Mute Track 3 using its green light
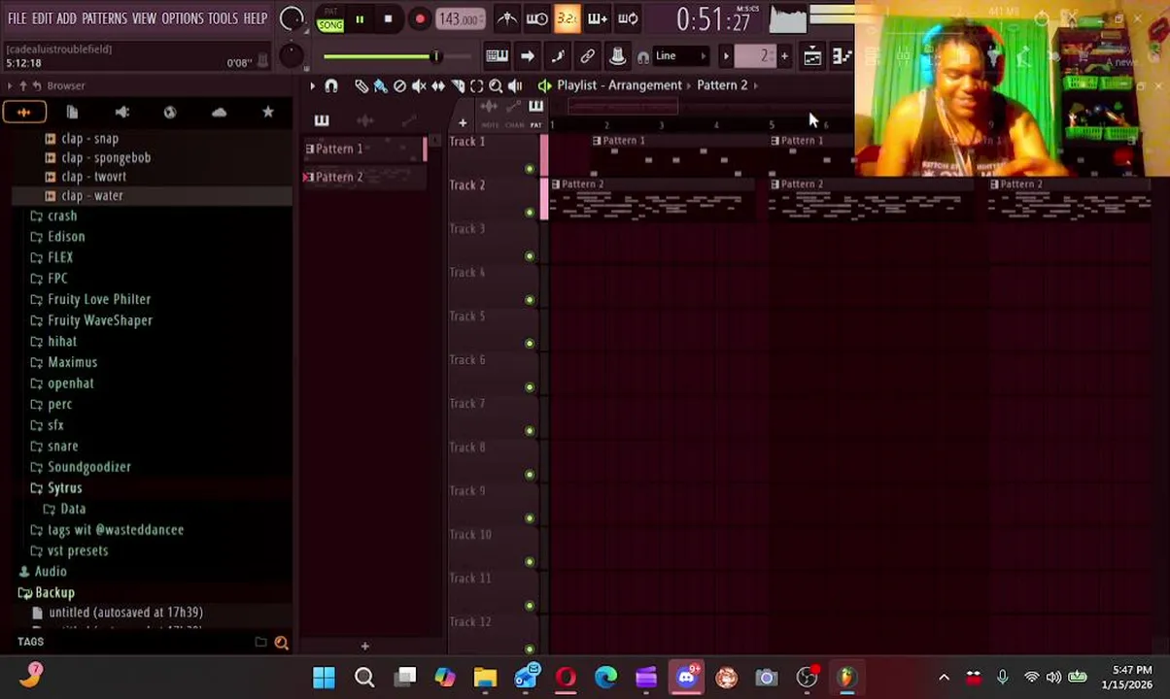The width and height of the screenshot is (1170, 699). pyautogui.click(x=530, y=256)
